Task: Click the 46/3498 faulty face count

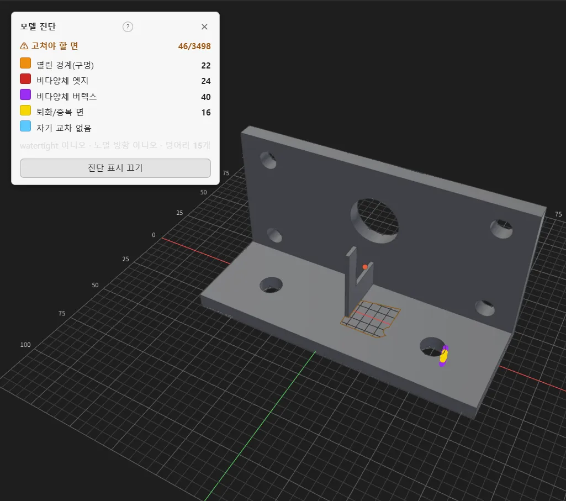Action: click(x=194, y=46)
